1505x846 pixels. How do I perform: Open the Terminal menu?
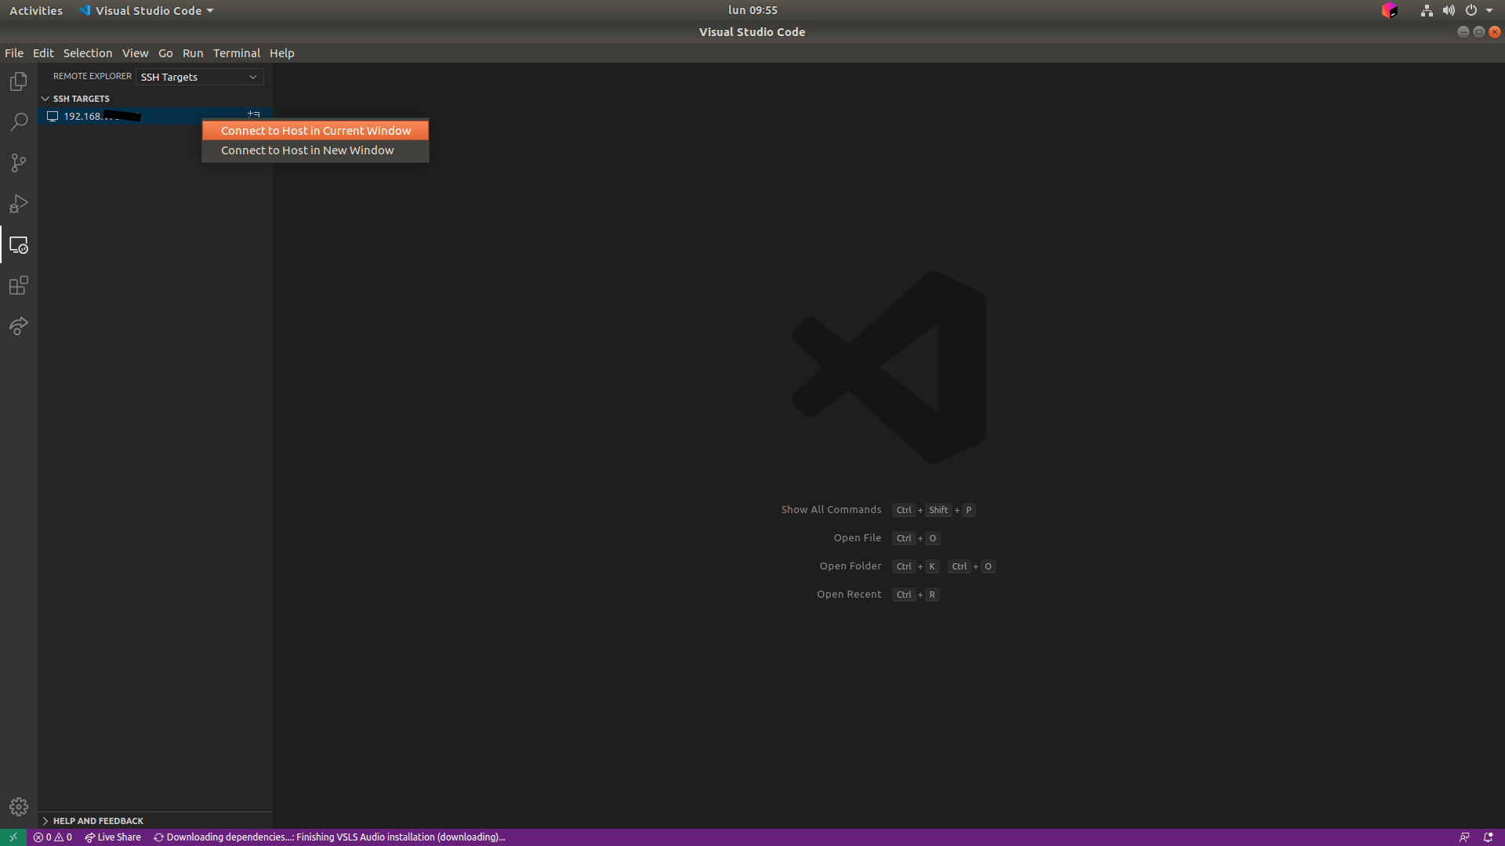click(x=237, y=53)
